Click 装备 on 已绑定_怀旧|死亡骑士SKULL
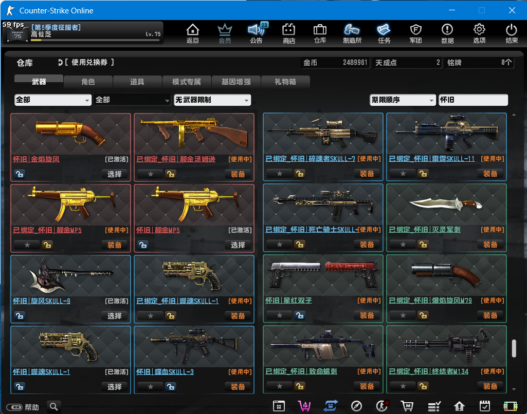Screen dimensions: 527x414 coord(367,244)
